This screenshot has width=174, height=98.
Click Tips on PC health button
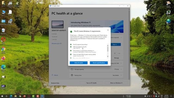pos(91,83)
